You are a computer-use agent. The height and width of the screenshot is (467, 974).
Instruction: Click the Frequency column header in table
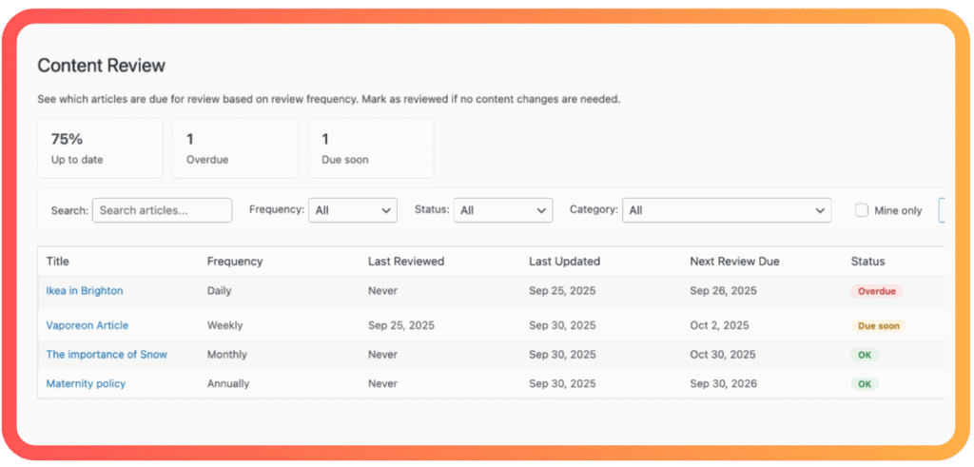click(x=235, y=262)
